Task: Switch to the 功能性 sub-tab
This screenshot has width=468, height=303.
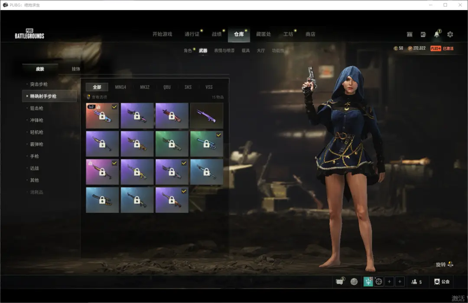Action: click(x=278, y=50)
